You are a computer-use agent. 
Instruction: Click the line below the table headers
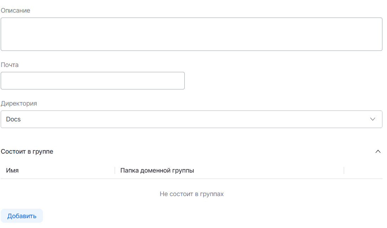pos(191,179)
